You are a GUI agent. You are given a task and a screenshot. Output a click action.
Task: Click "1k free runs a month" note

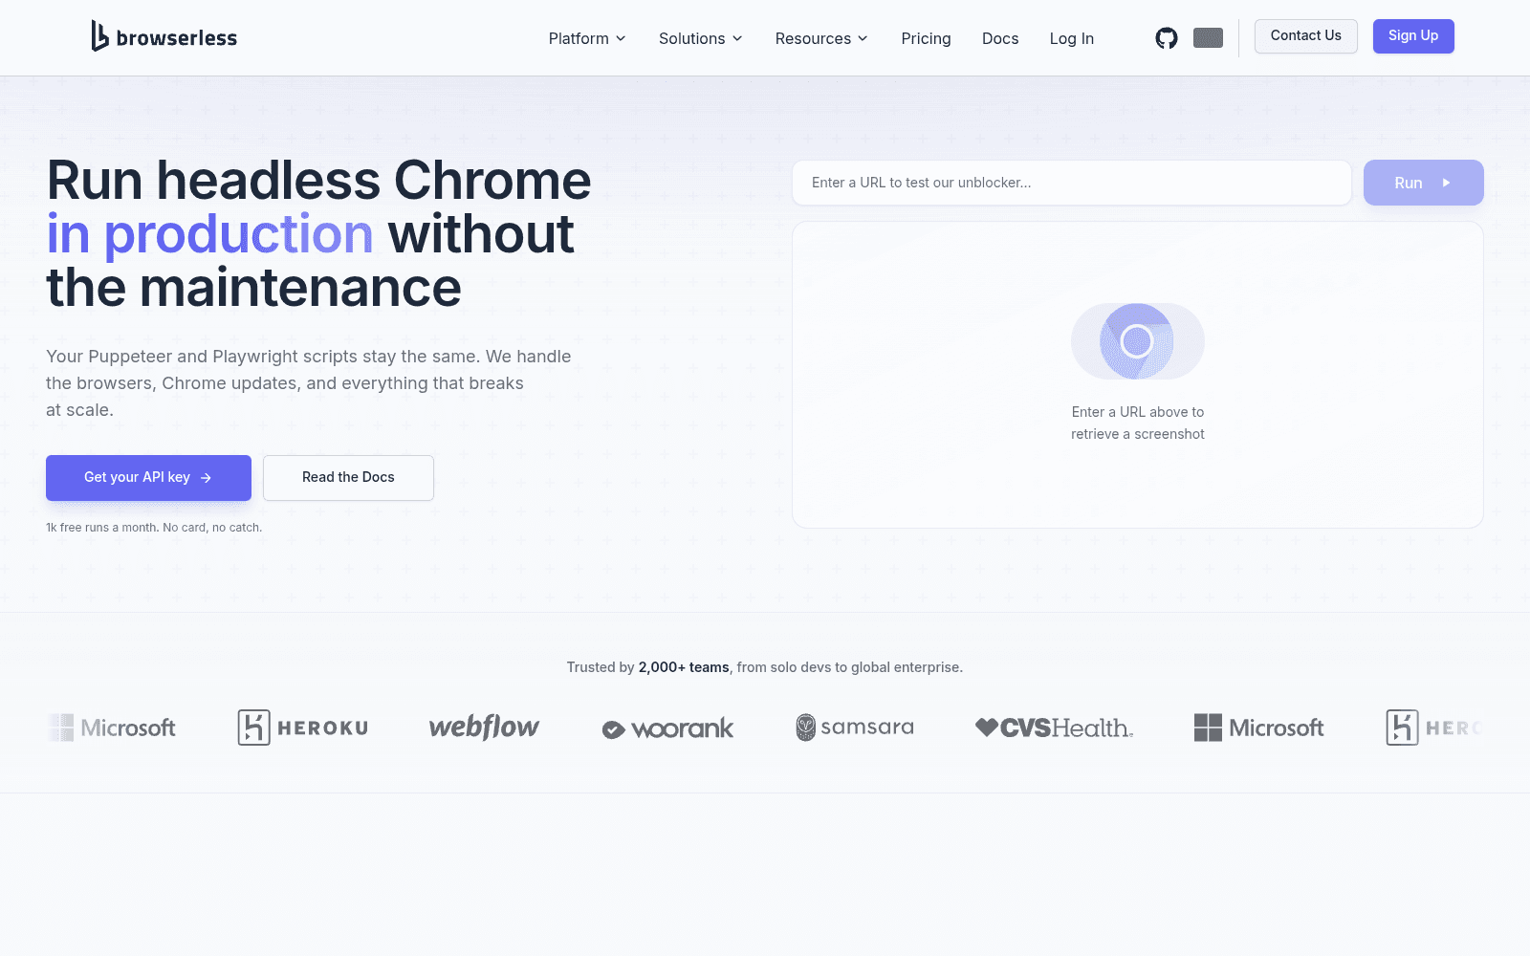[154, 528]
